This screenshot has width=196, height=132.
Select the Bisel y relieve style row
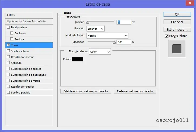(29, 27)
